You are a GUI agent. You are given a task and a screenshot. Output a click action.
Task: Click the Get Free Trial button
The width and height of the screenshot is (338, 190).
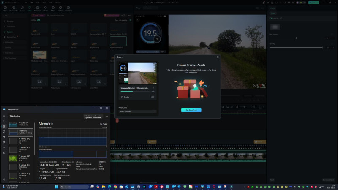191,110
